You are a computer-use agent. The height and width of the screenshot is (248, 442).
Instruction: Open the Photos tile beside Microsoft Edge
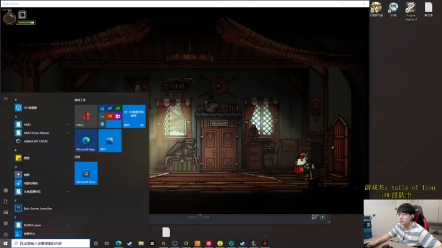click(110, 141)
